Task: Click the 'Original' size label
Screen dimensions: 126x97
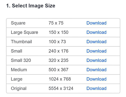Action: point(19,89)
